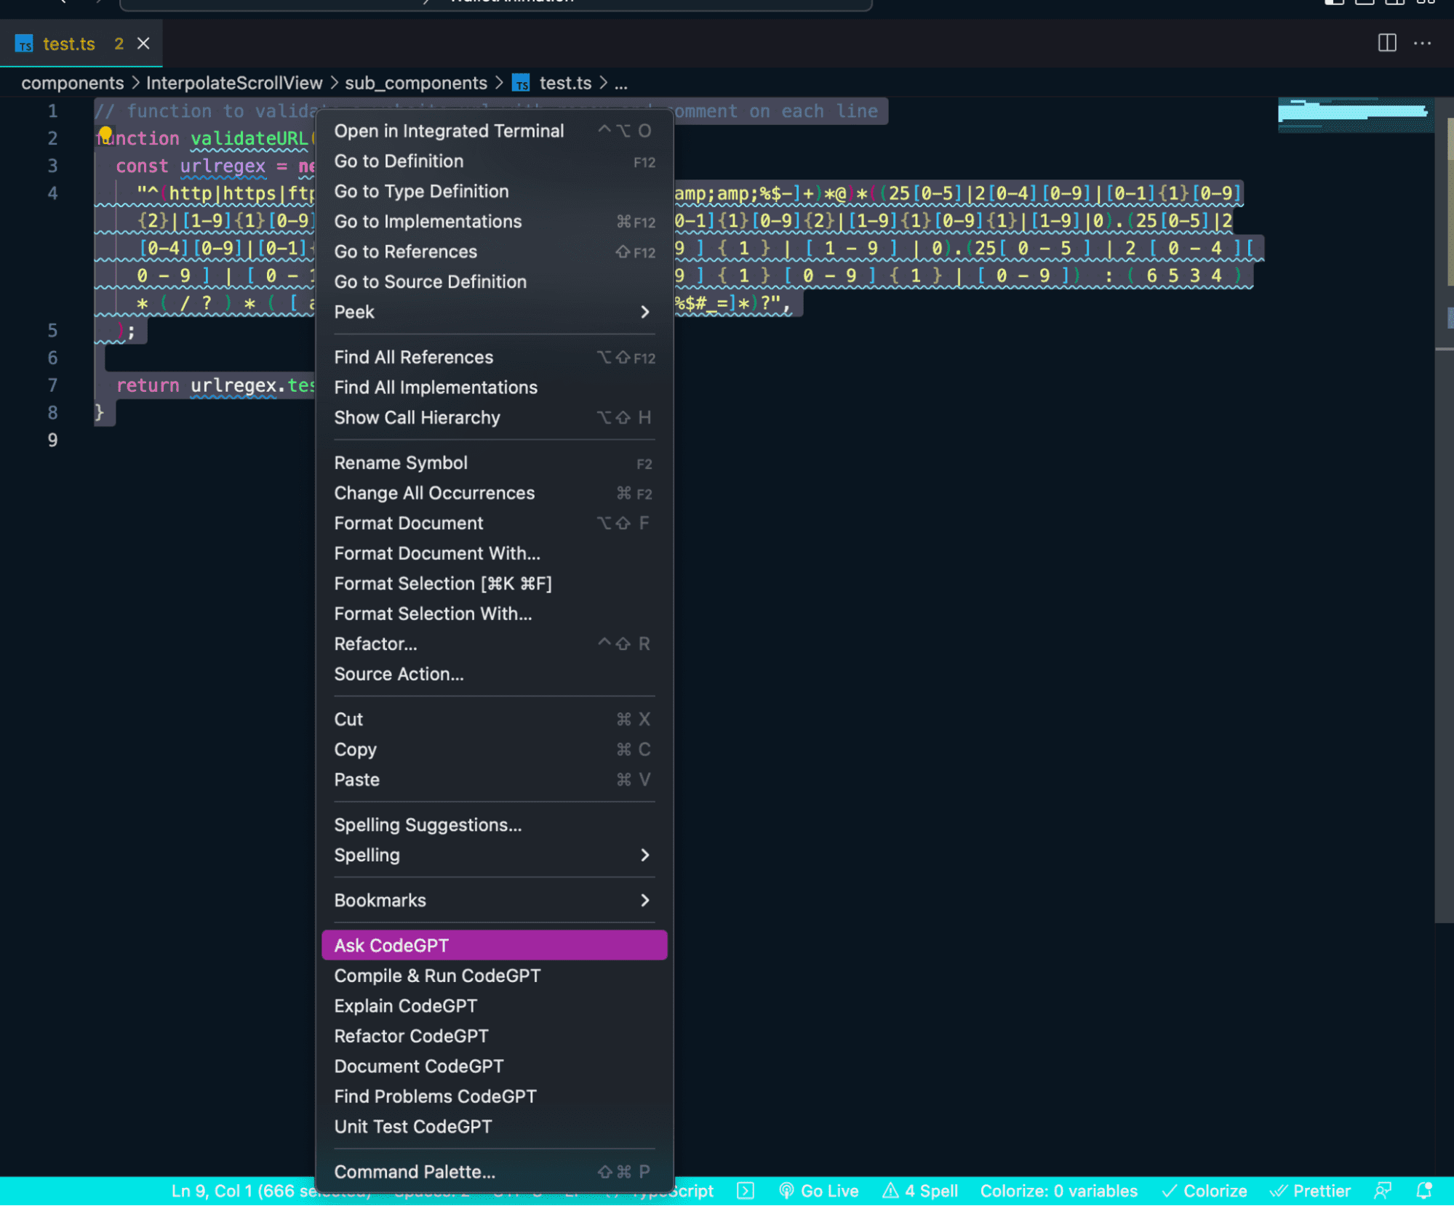Click line number 9 in the gutter
The height and width of the screenshot is (1206, 1454).
tap(52, 441)
